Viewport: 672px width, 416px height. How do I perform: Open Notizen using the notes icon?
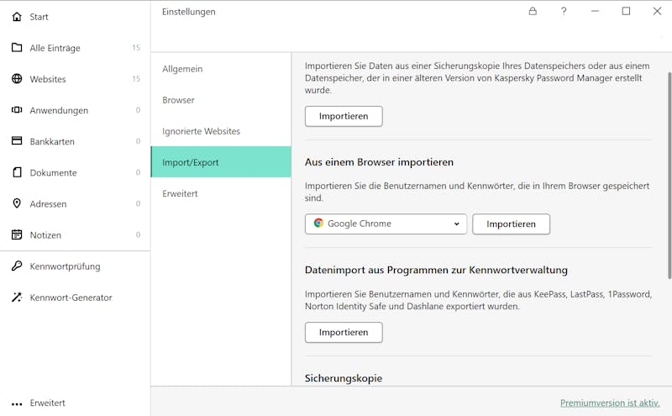tap(17, 234)
